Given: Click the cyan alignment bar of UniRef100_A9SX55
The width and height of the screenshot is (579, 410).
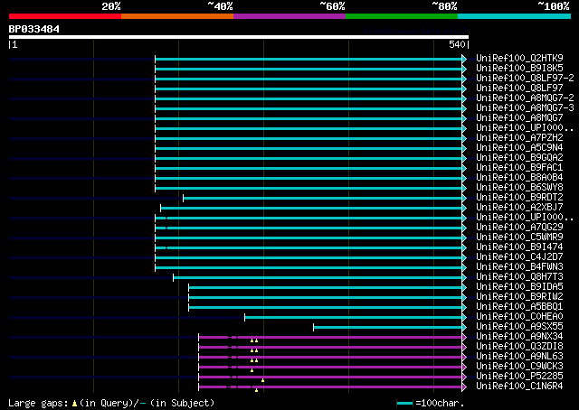Looking at the screenshot, I should tap(388, 328).
